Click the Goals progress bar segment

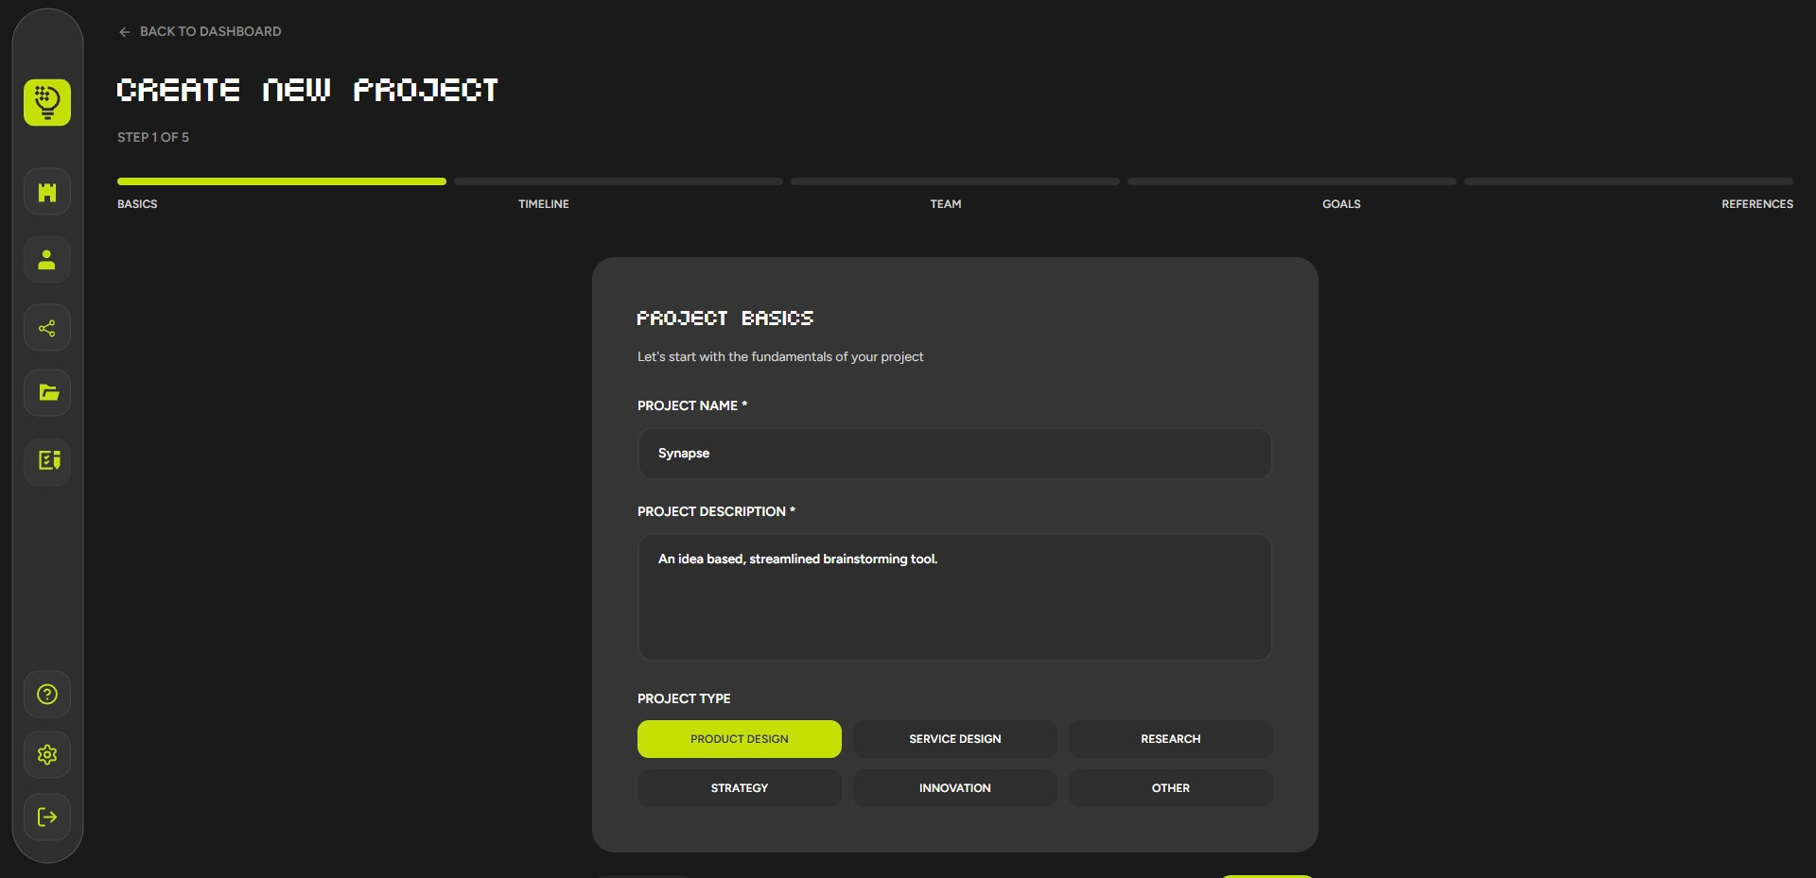1292,181
